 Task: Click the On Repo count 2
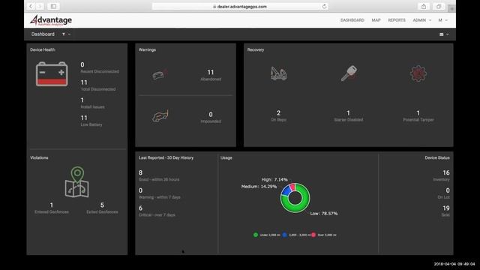(278, 113)
